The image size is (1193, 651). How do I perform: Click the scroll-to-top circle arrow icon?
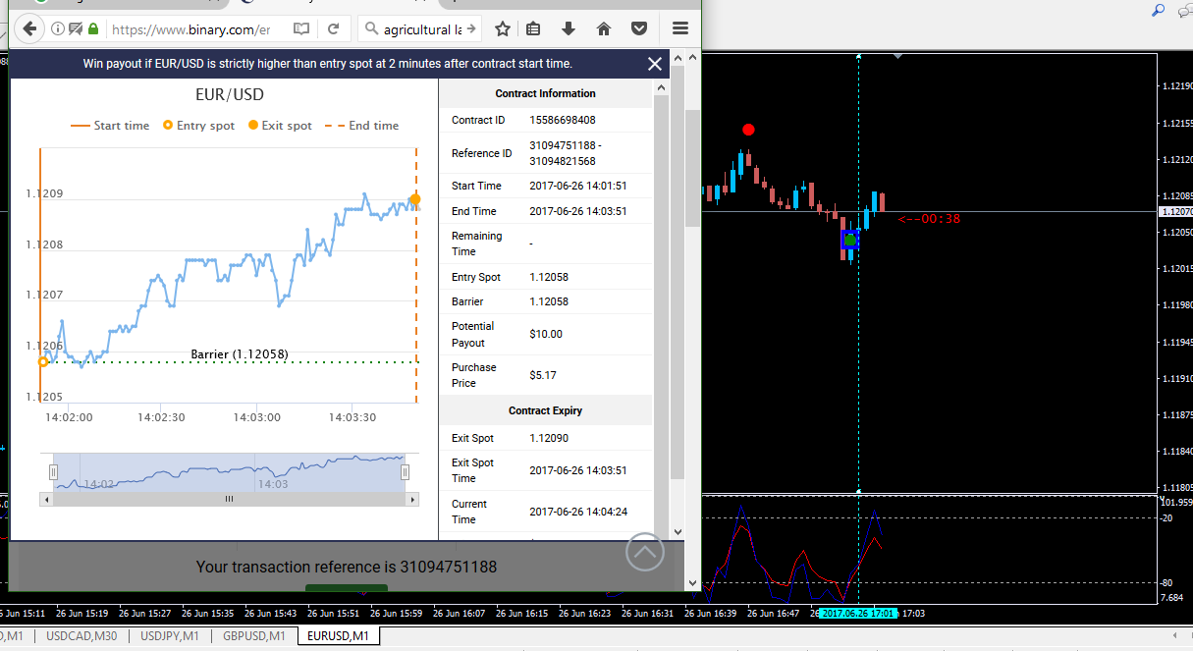point(645,552)
